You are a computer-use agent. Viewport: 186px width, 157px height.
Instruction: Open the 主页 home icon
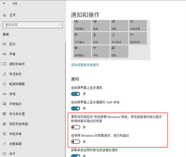click(4, 15)
